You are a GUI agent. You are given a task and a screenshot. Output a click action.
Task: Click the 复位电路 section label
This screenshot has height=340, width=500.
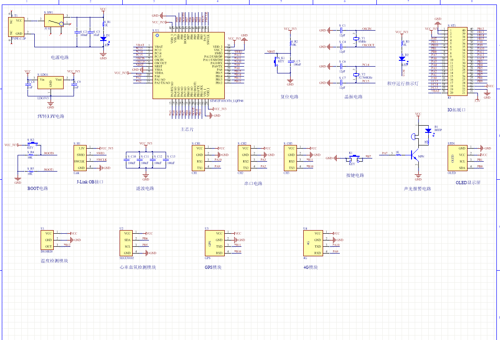tap(289, 96)
